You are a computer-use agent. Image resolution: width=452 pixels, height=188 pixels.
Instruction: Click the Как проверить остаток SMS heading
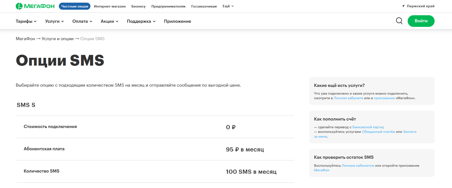tap(344, 157)
